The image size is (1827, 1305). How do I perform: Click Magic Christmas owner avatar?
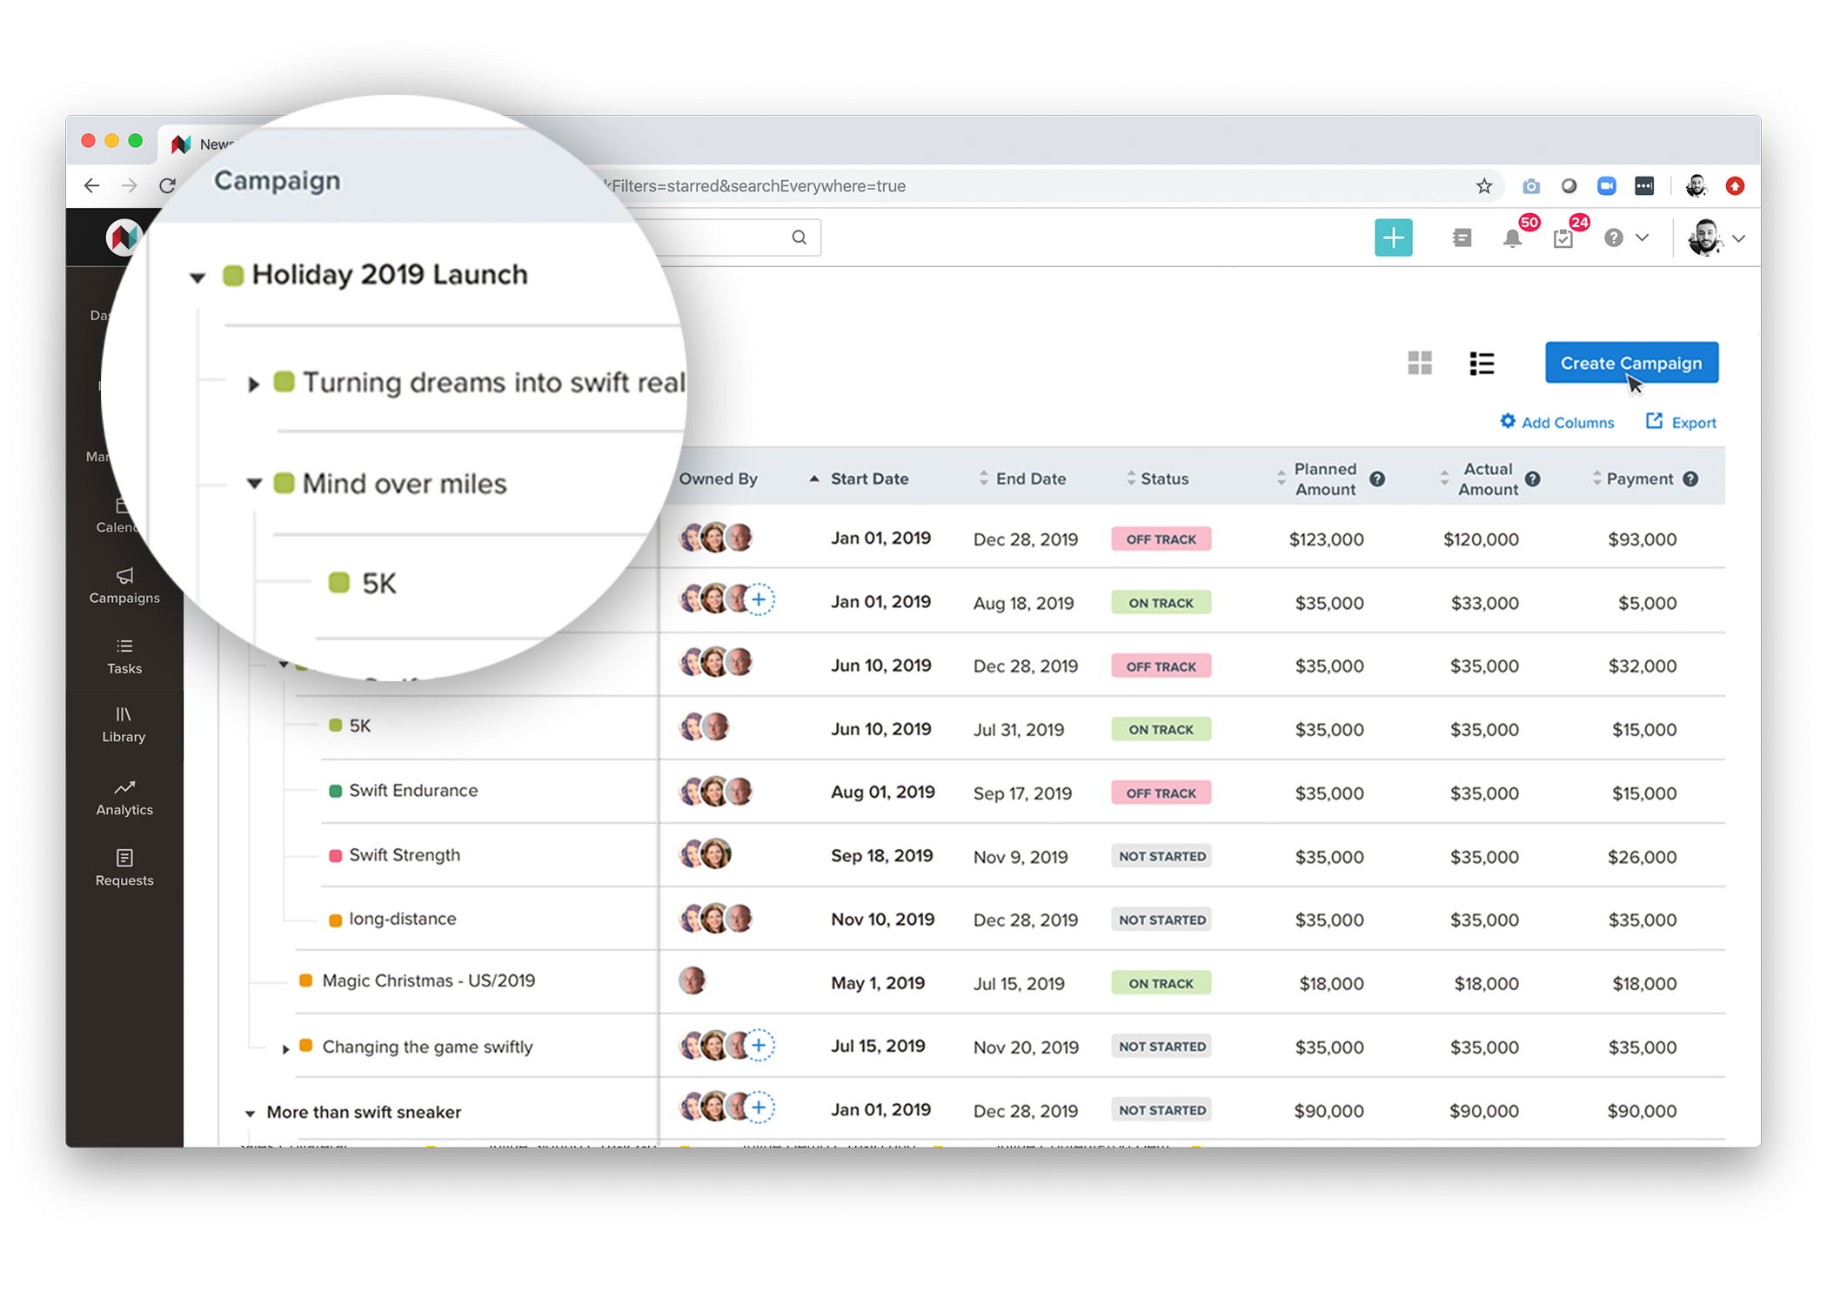pos(692,980)
